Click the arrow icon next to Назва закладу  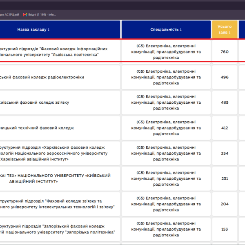pos(49,29)
